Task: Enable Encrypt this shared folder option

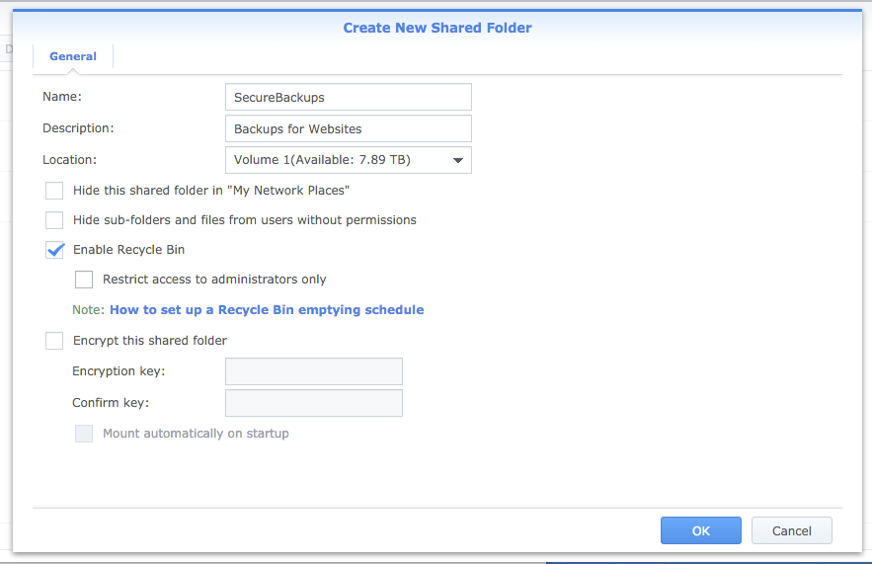Action: pos(54,341)
